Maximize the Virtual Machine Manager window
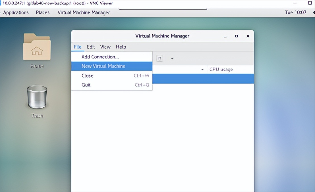This screenshot has height=192, width=315. [x=237, y=36]
